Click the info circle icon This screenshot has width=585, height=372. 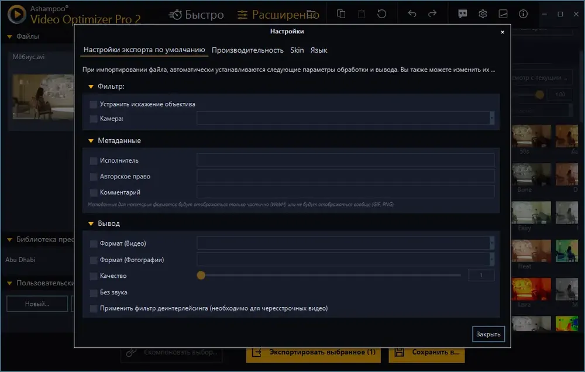coord(523,14)
